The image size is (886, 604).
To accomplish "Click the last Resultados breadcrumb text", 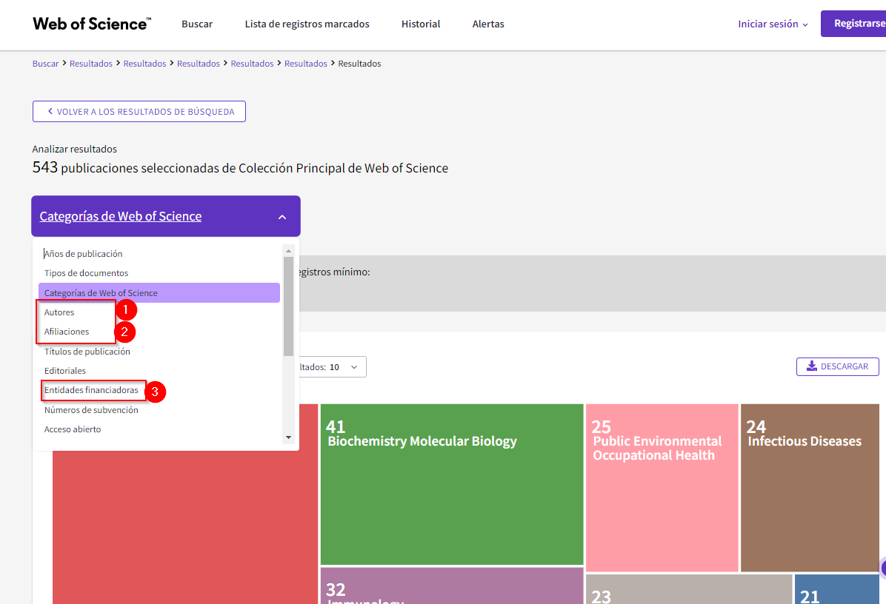I will (x=359, y=63).
